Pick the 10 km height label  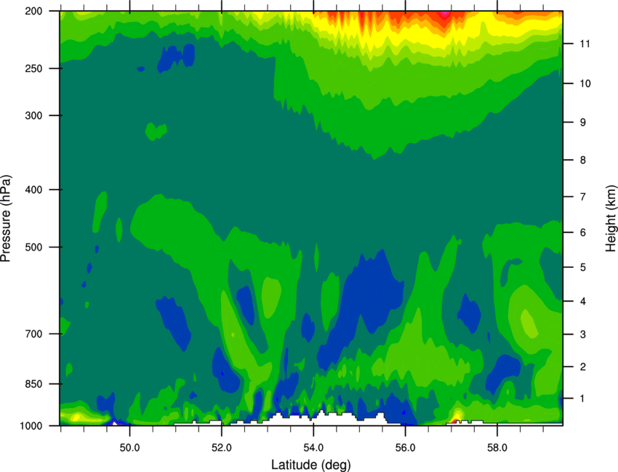pyautogui.click(x=585, y=84)
